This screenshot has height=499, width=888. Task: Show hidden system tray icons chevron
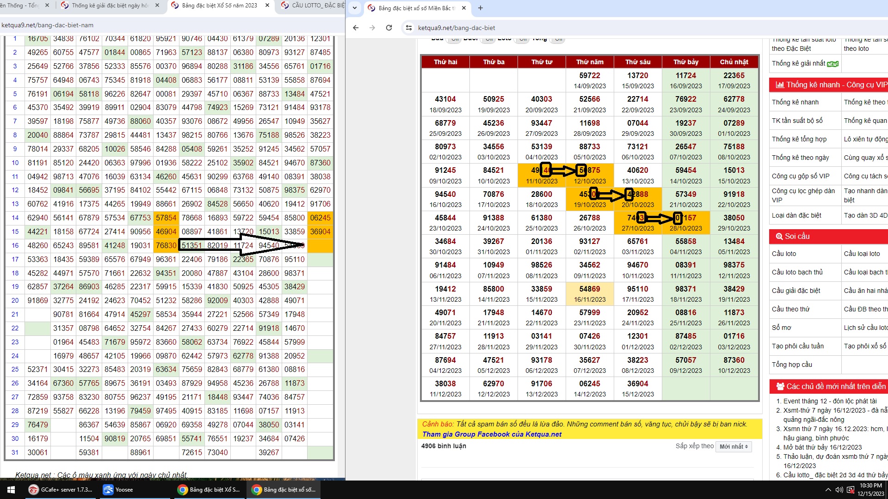[x=828, y=490]
